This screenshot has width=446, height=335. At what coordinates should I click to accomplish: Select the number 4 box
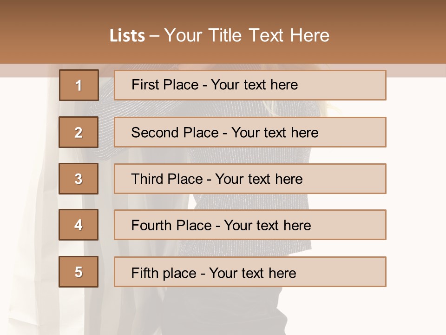[x=79, y=225]
